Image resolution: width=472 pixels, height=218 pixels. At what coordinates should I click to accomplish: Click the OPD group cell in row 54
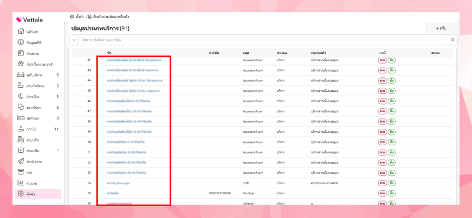pos(246,183)
